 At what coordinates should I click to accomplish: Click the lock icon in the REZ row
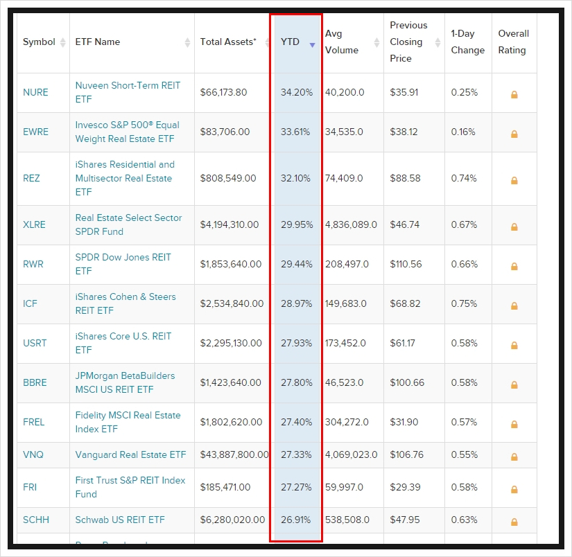(514, 180)
